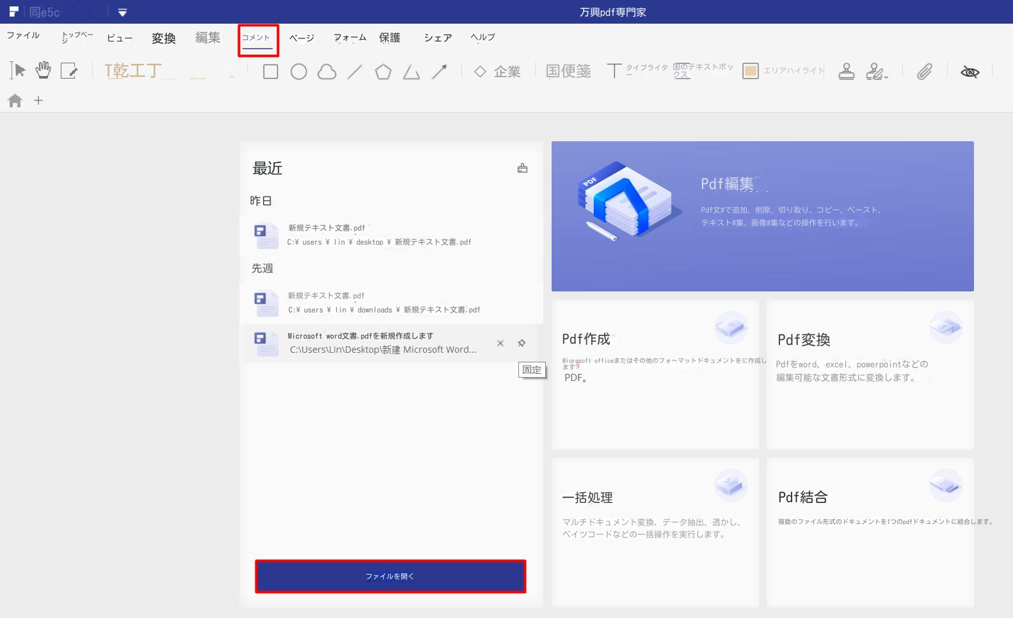This screenshot has width=1013, height=618.
Task: Switch to the 編集 tab
Action: tap(208, 38)
